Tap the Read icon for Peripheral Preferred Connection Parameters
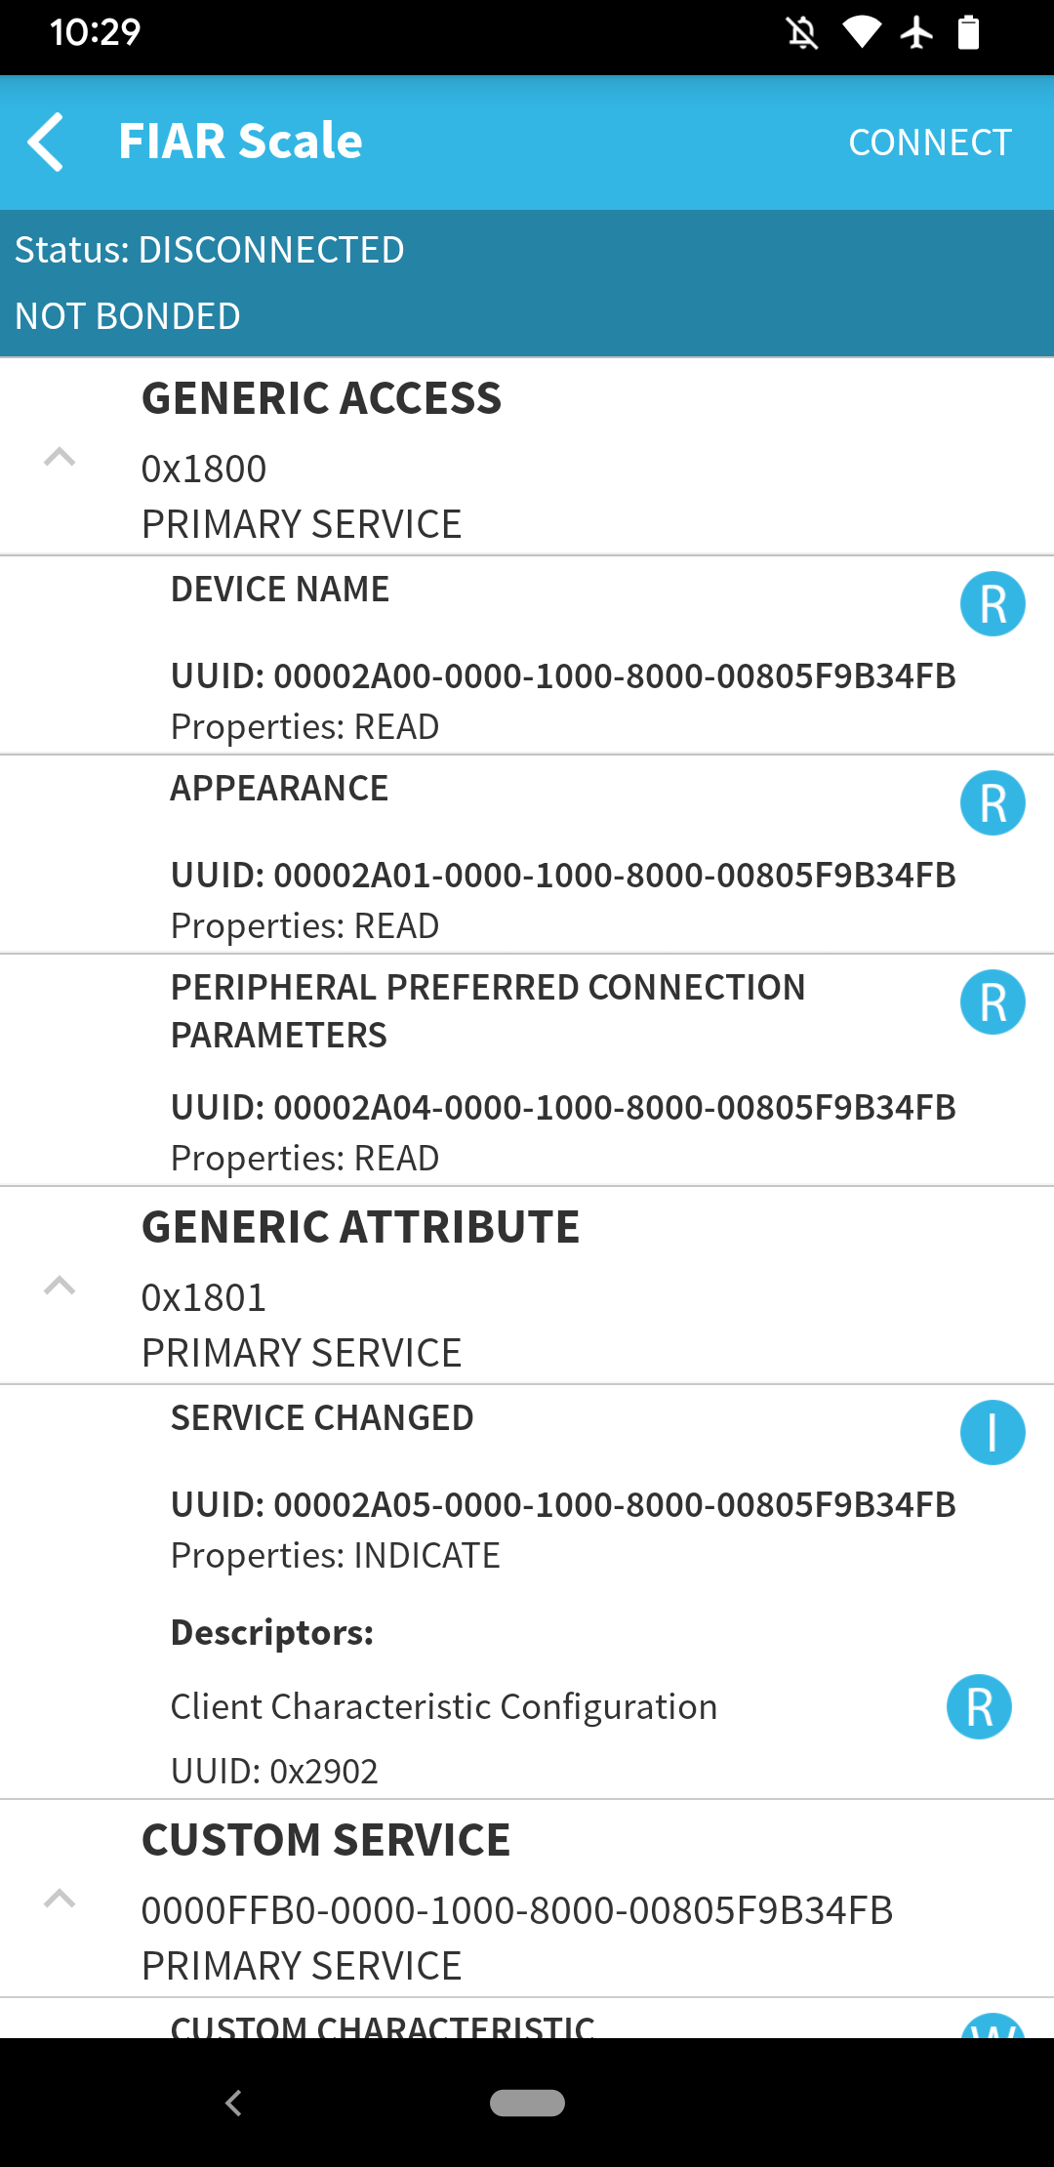 coord(993,1002)
